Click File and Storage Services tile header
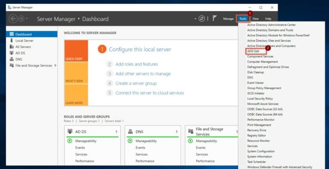Image resolution: width=329 pixels, height=169 pixels. pyautogui.click(x=212, y=132)
